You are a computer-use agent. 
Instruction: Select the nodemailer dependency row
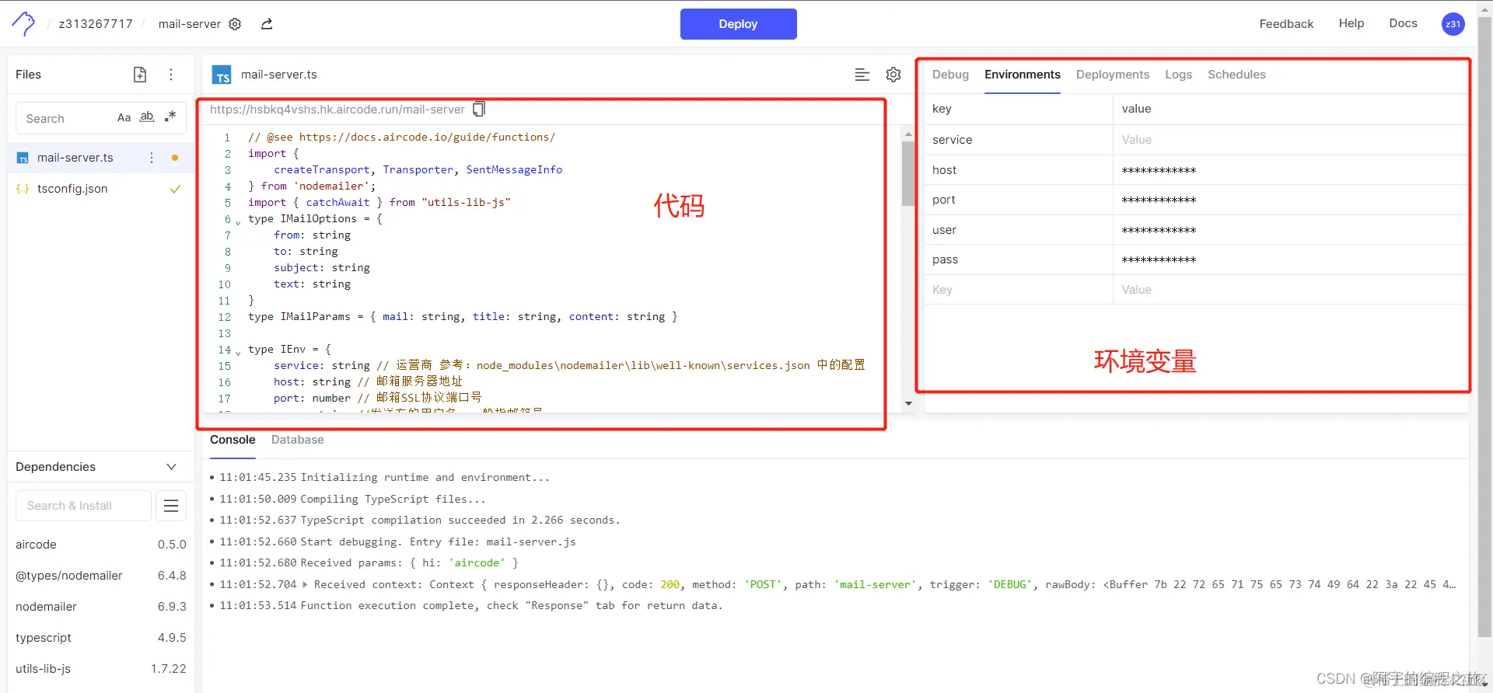click(x=100, y=607)
